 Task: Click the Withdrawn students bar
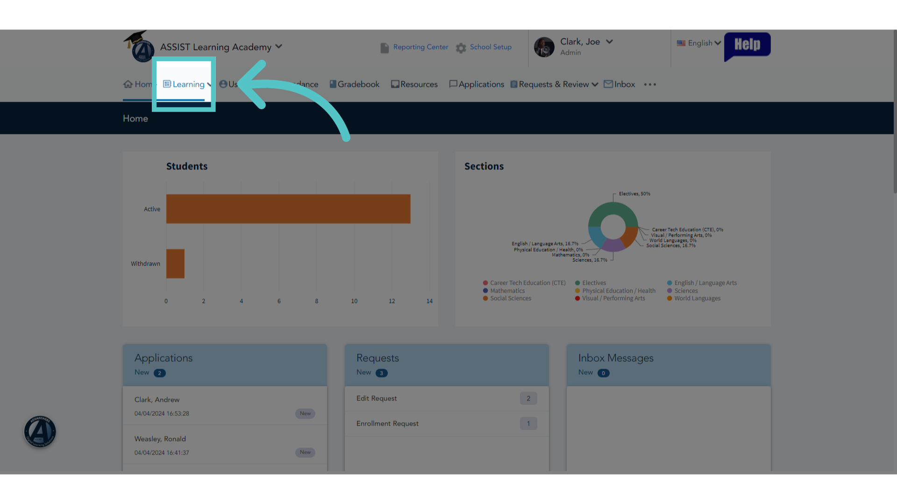click(x=175, y=264)
